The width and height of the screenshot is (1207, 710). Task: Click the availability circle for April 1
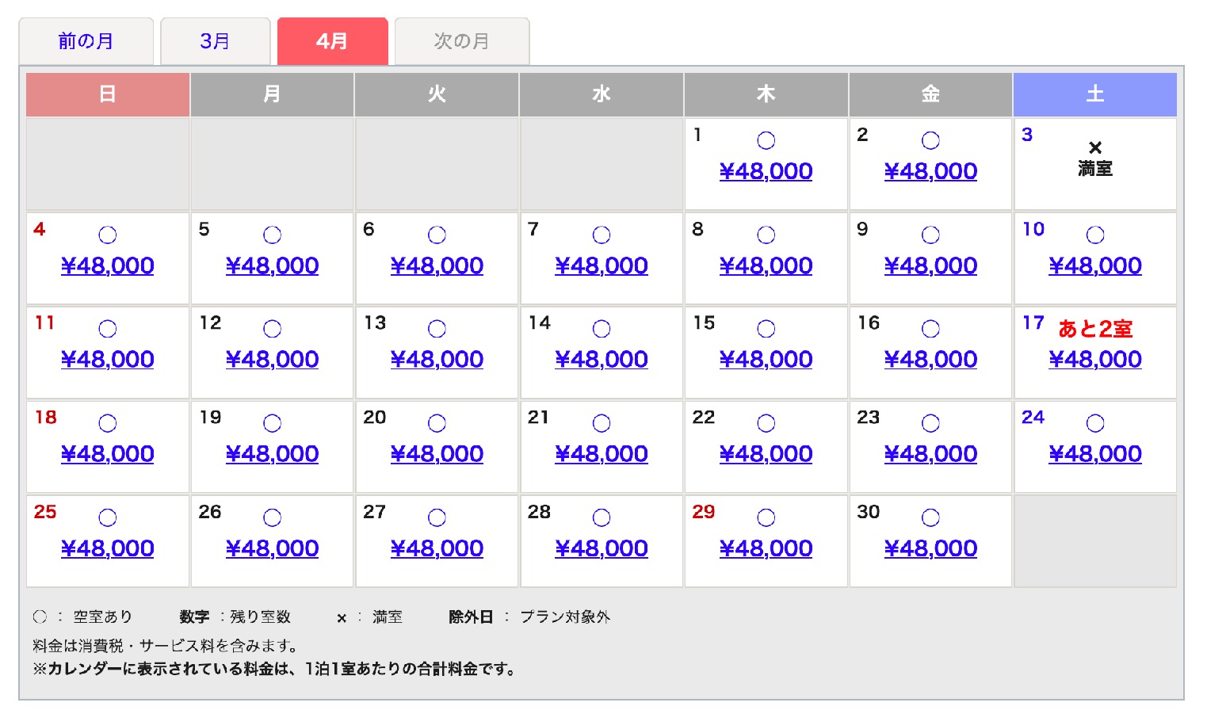click(x=766, y=140)
